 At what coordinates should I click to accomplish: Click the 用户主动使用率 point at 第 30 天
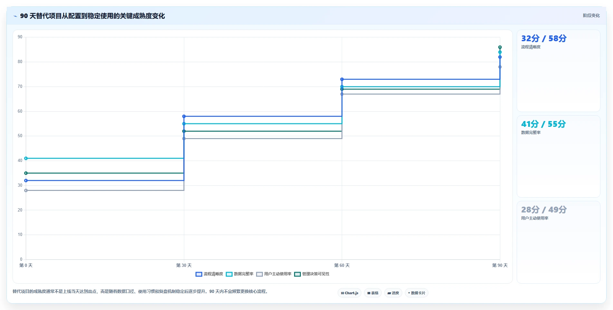[184, 138]
